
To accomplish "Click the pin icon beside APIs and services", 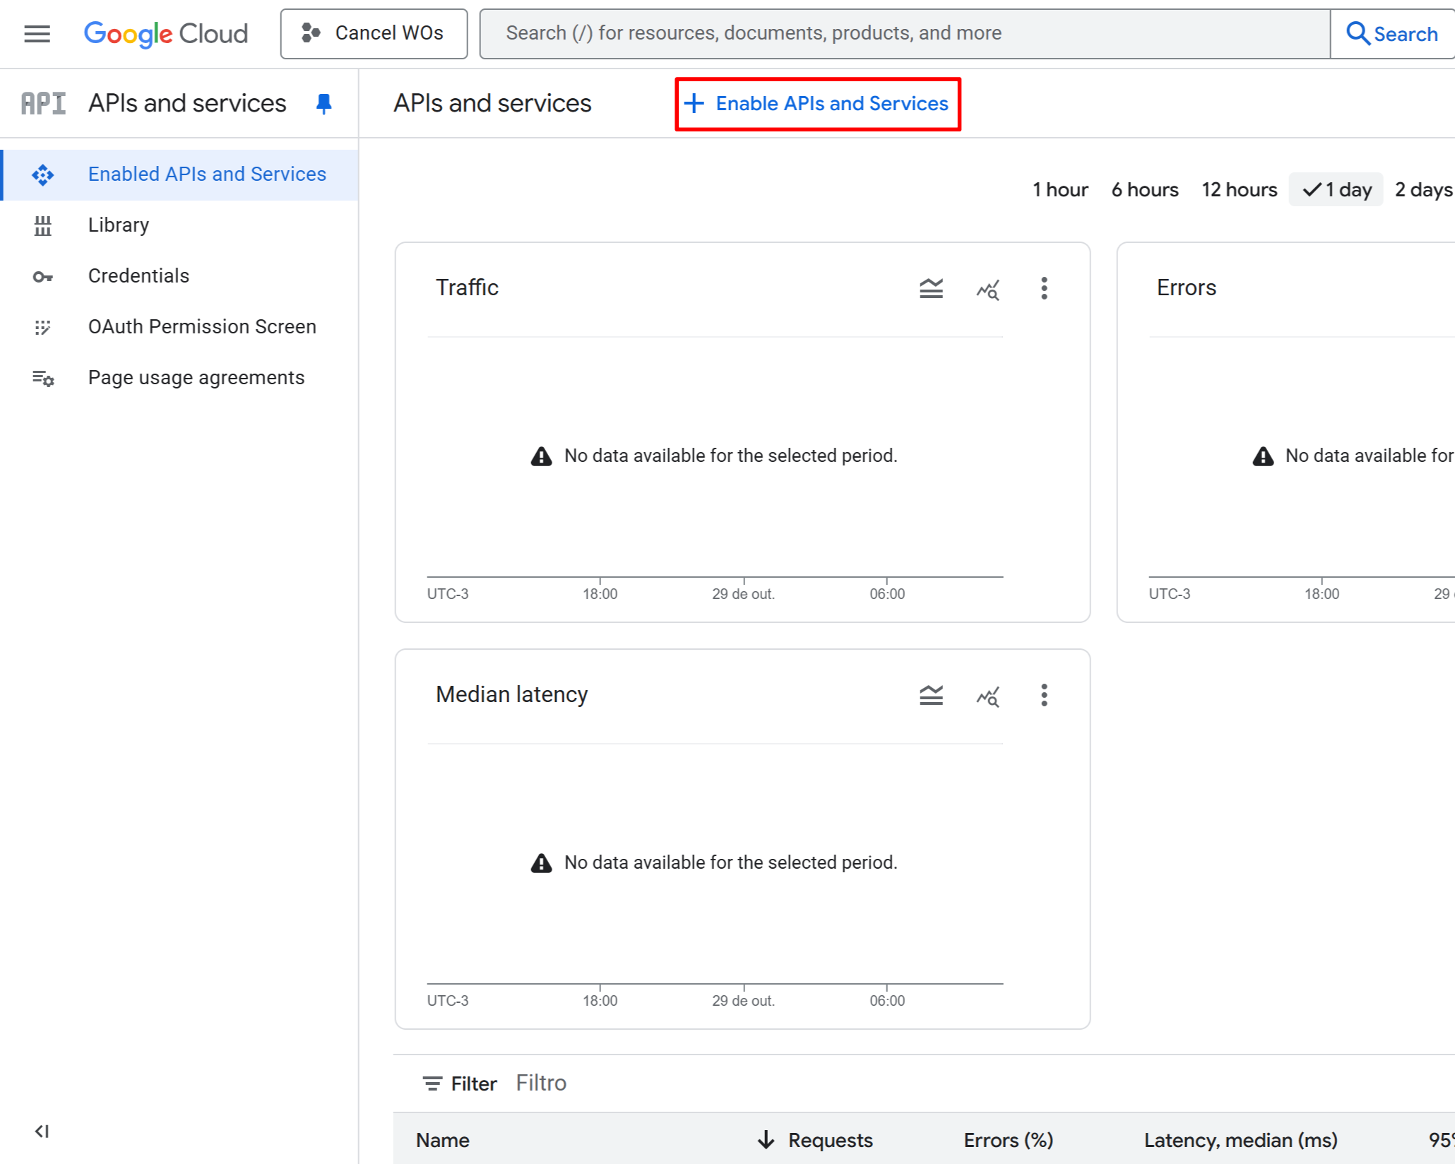I will 323,104.
